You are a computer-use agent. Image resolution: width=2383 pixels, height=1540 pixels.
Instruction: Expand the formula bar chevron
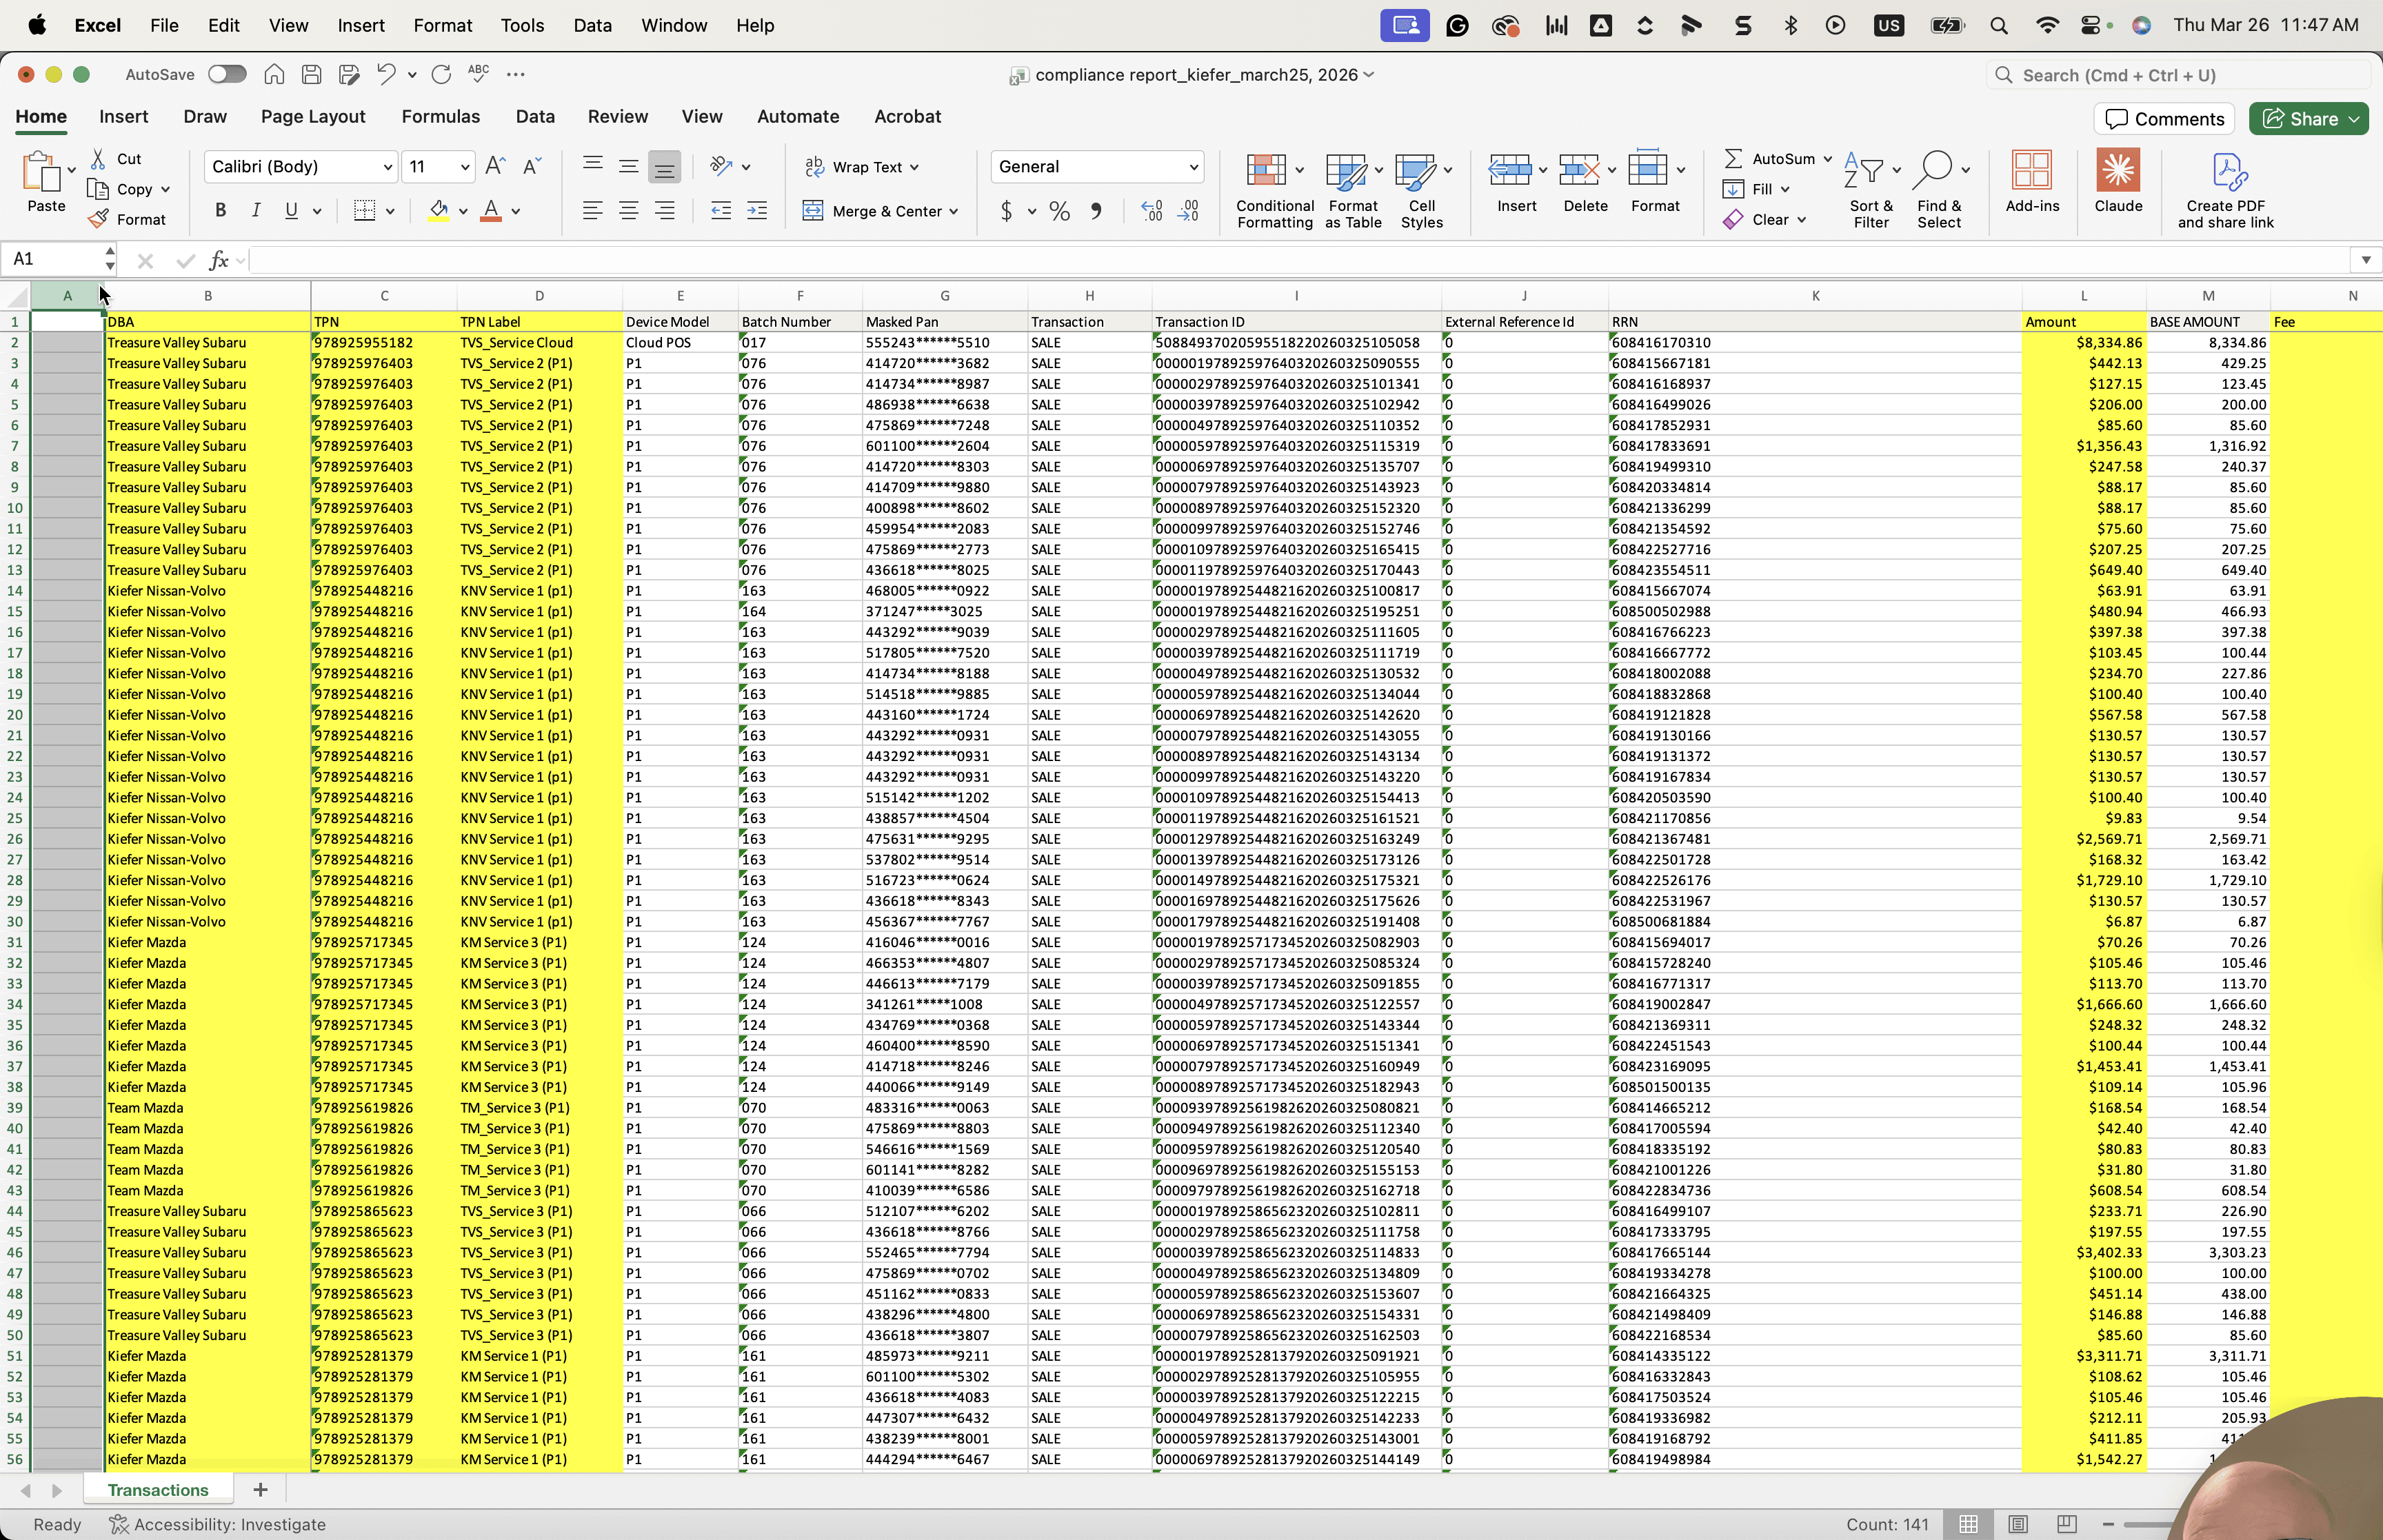[x=2366, y=260]
